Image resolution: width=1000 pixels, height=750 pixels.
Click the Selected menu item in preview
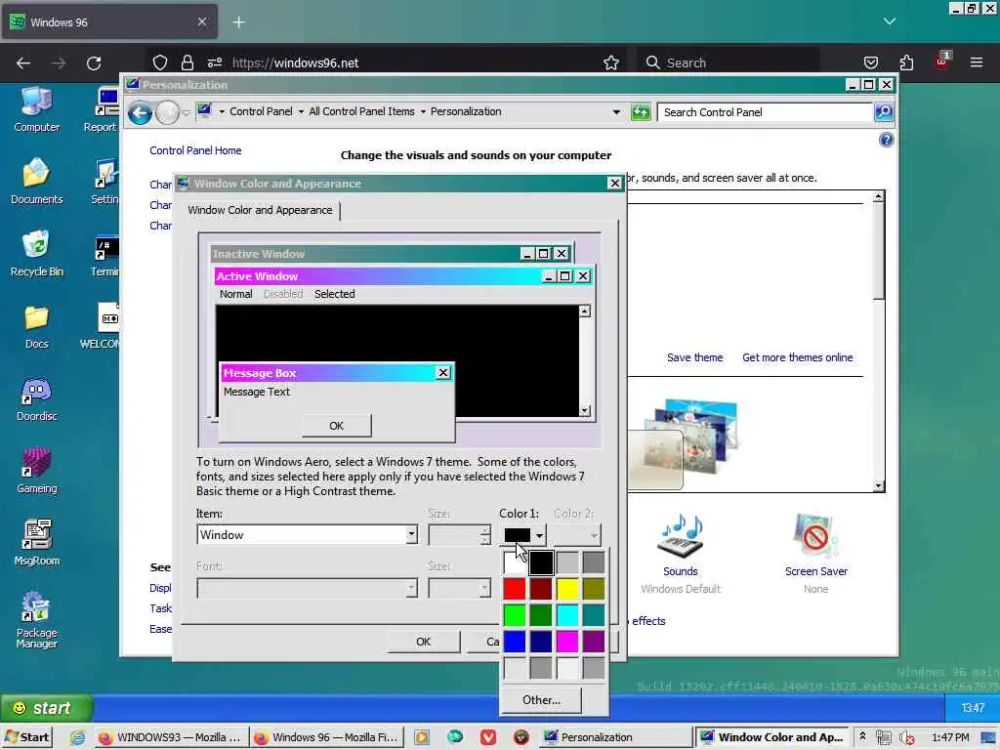point(334,294)
